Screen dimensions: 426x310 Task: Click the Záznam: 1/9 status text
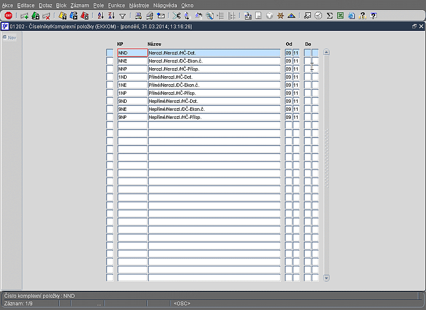[x=18, y=304]
